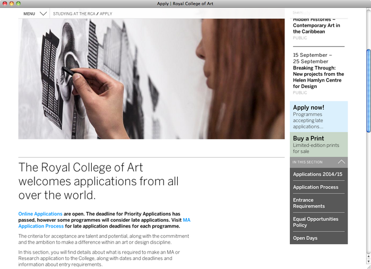Open the MENU dropdown chevron
Screen dimensions: 371x269
[x=43, y=14]
